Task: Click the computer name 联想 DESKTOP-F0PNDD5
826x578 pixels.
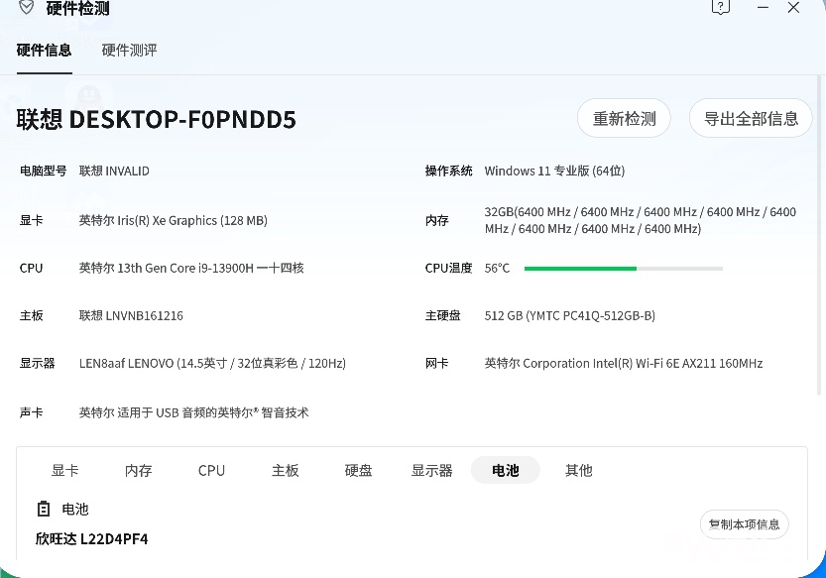Action: 157,120
